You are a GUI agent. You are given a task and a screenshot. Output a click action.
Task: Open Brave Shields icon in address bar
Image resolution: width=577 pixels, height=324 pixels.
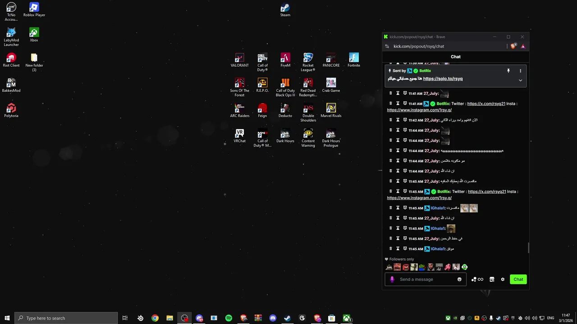(x=513, y=46)
